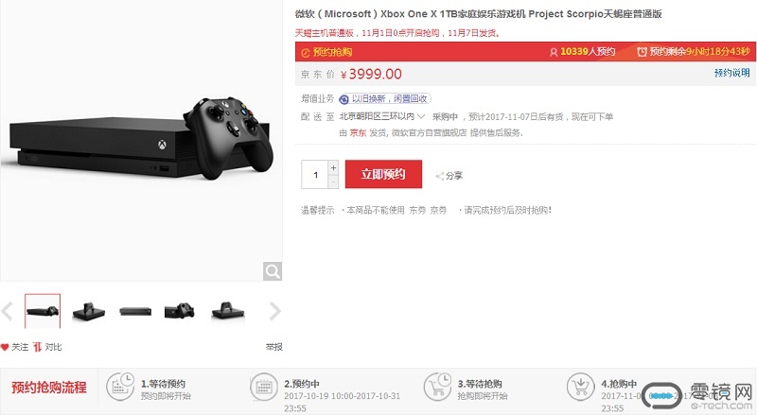Show next thumbnails with the right arrow

coord(274,311)
